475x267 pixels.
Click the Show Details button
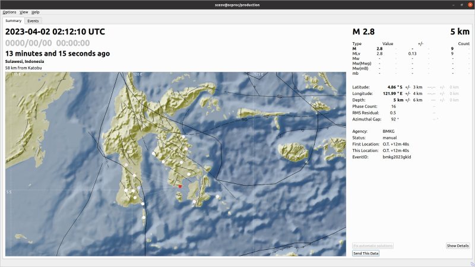[x=458, y=246]
